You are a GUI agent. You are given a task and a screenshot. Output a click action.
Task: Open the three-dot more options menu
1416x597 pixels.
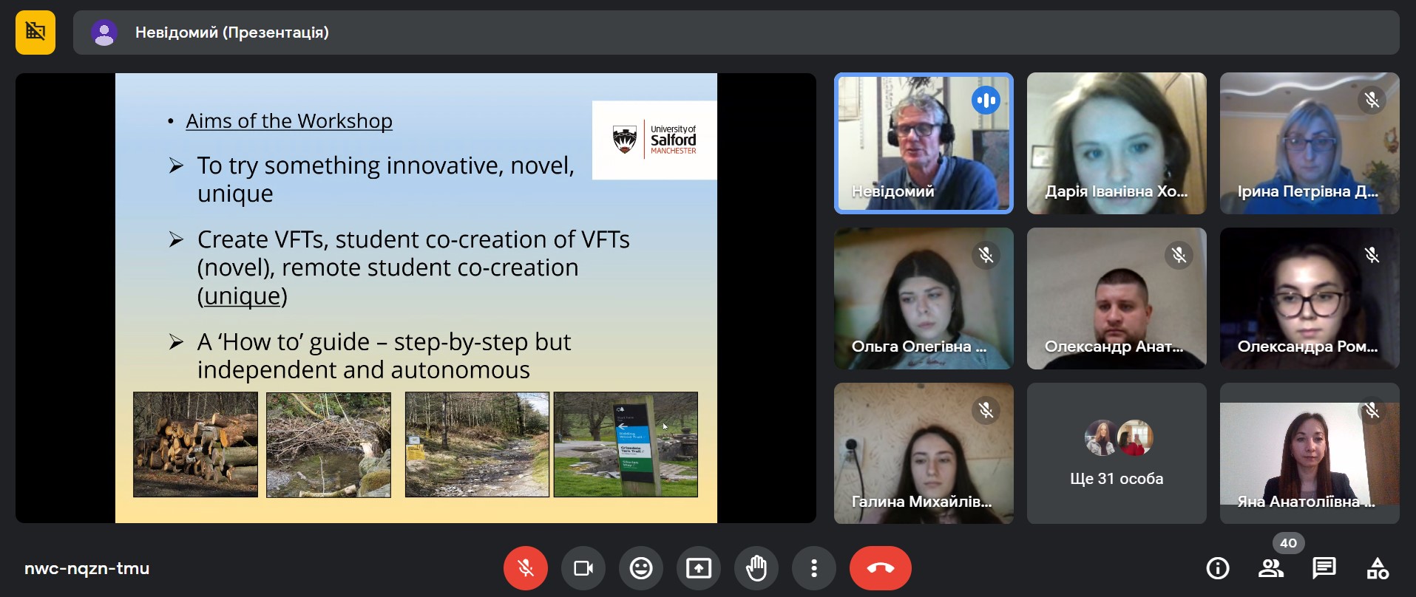[x=814, y=568]
